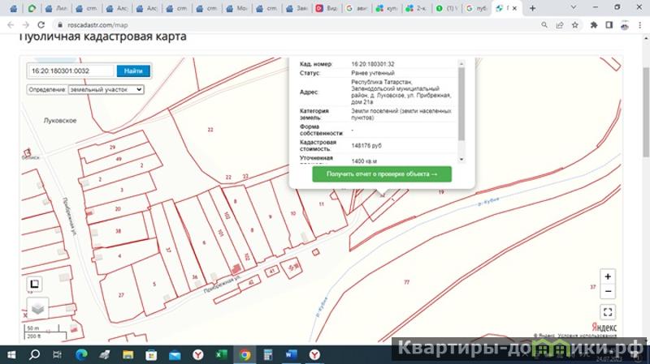Open Excel from the Windows taskbar
The height and width of the screenshot is (364, 650).
(220, 354)
